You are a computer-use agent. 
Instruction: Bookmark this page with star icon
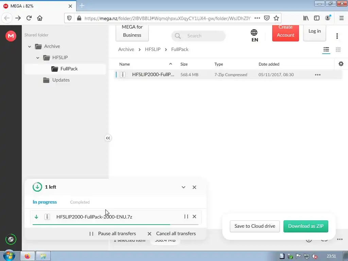pos(276,18)
